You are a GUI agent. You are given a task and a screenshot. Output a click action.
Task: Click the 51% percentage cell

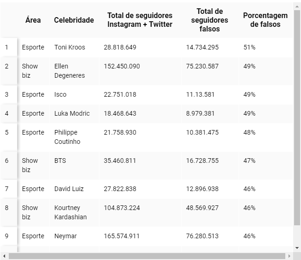249,47
